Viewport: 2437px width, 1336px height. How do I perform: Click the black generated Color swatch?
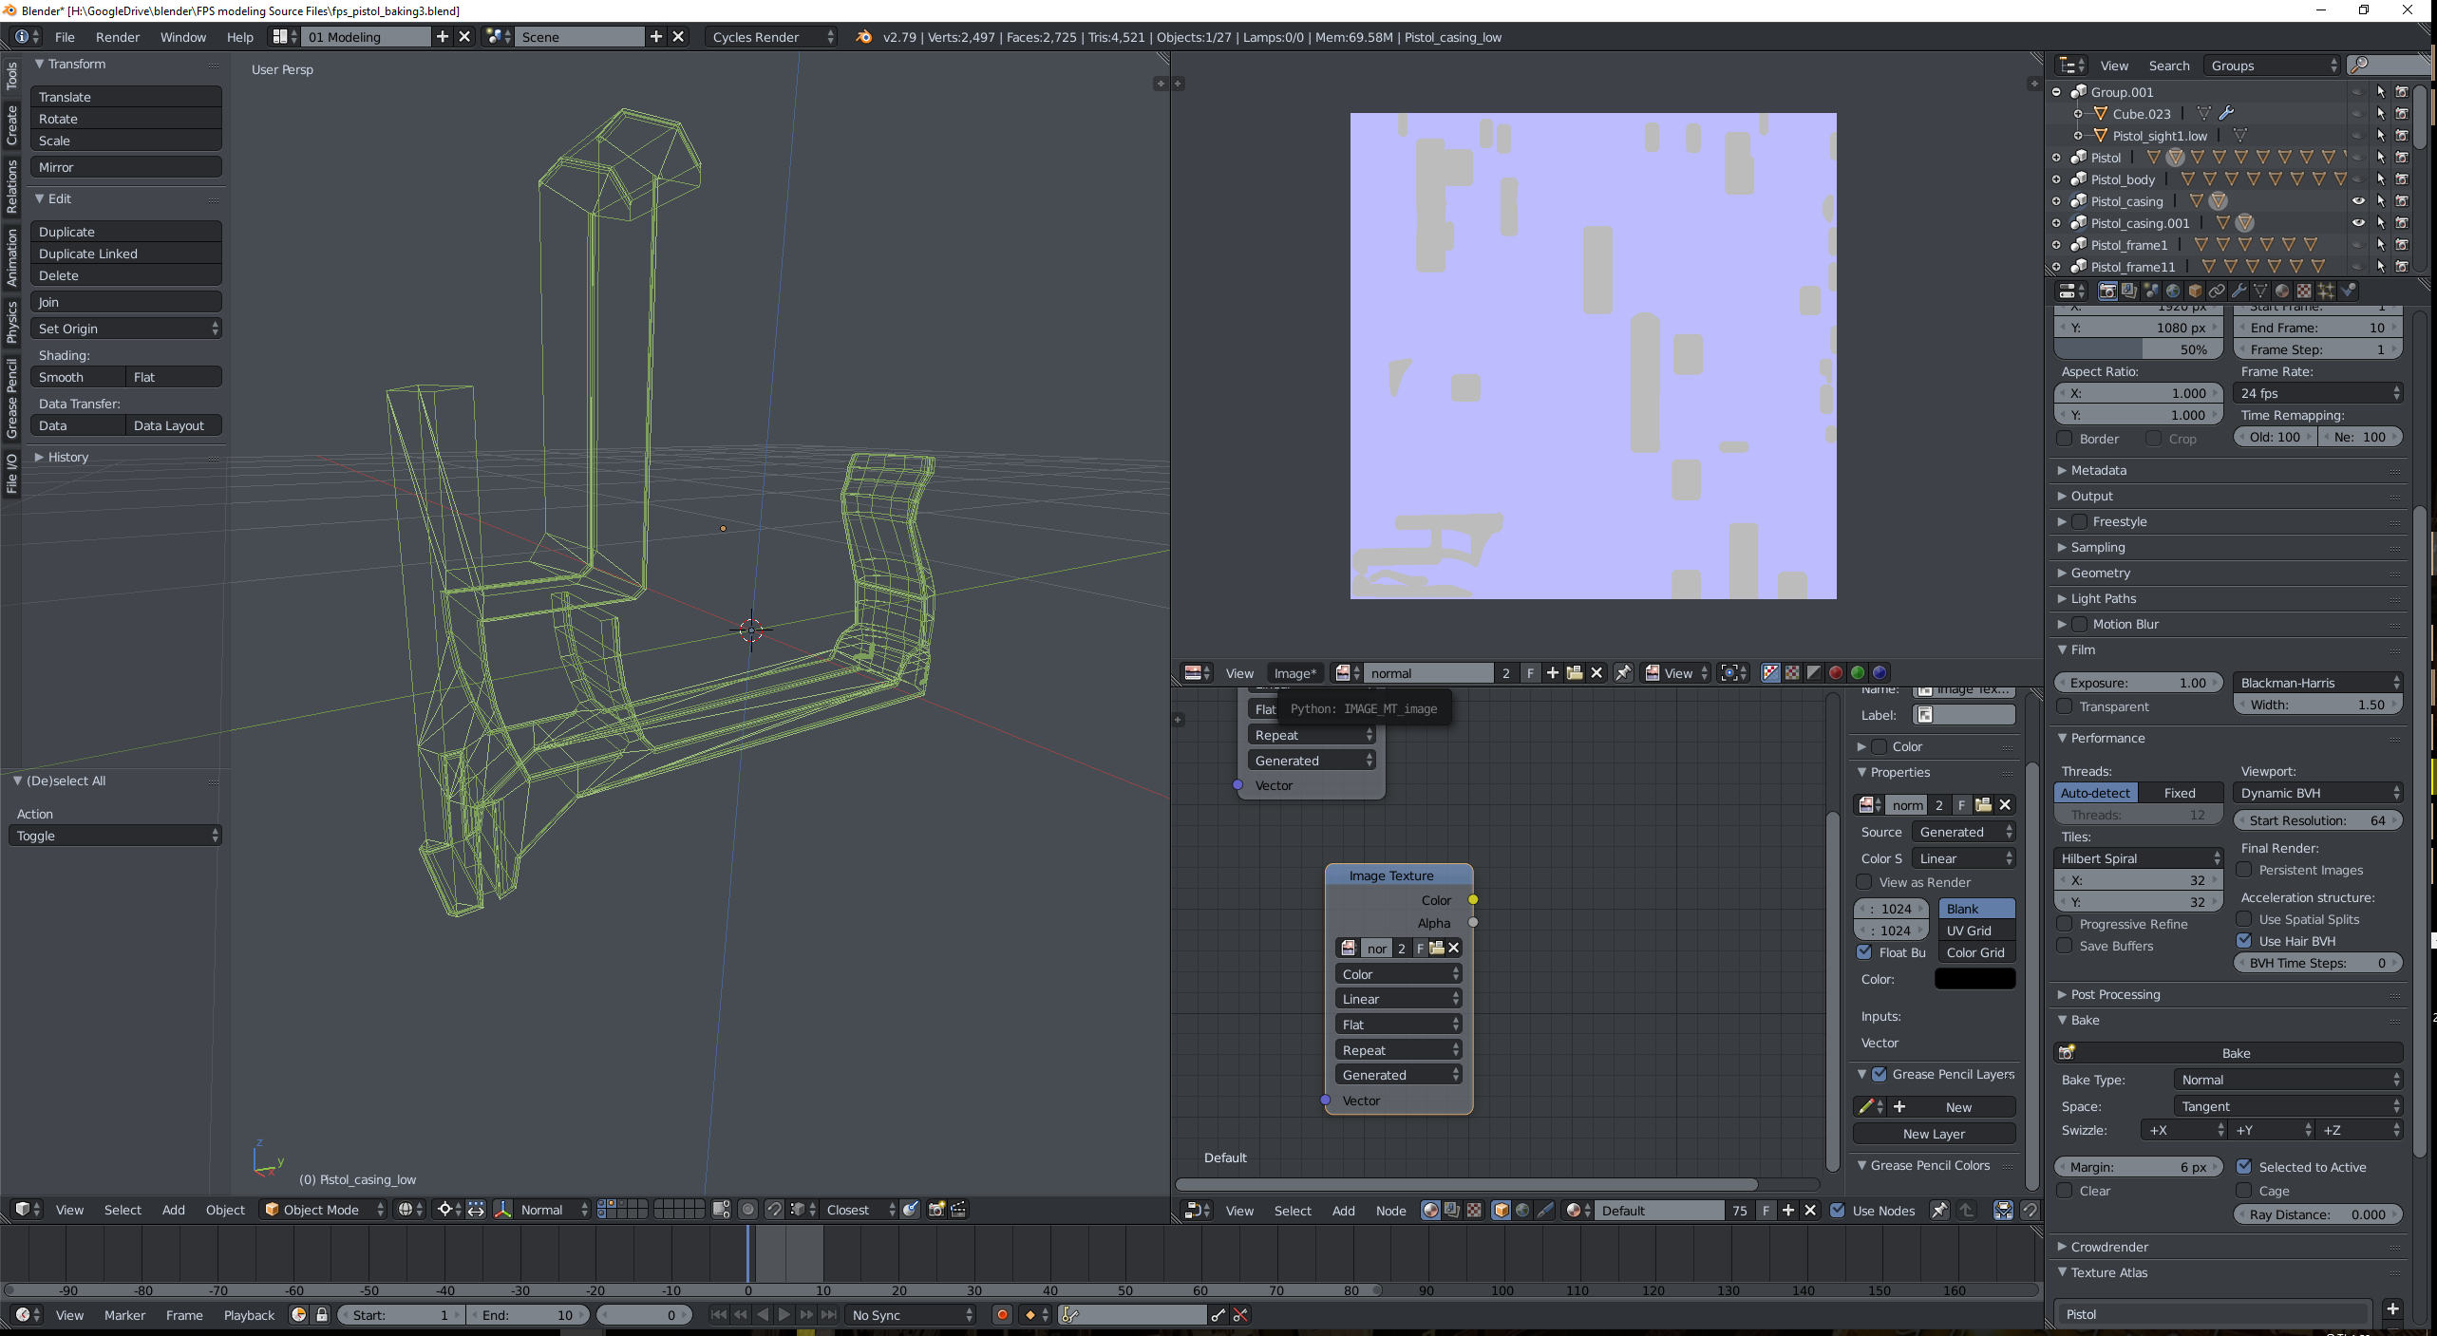[1974, 979]
